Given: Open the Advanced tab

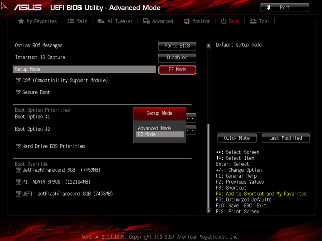Looking at the screenshot, I should (158, 21).
